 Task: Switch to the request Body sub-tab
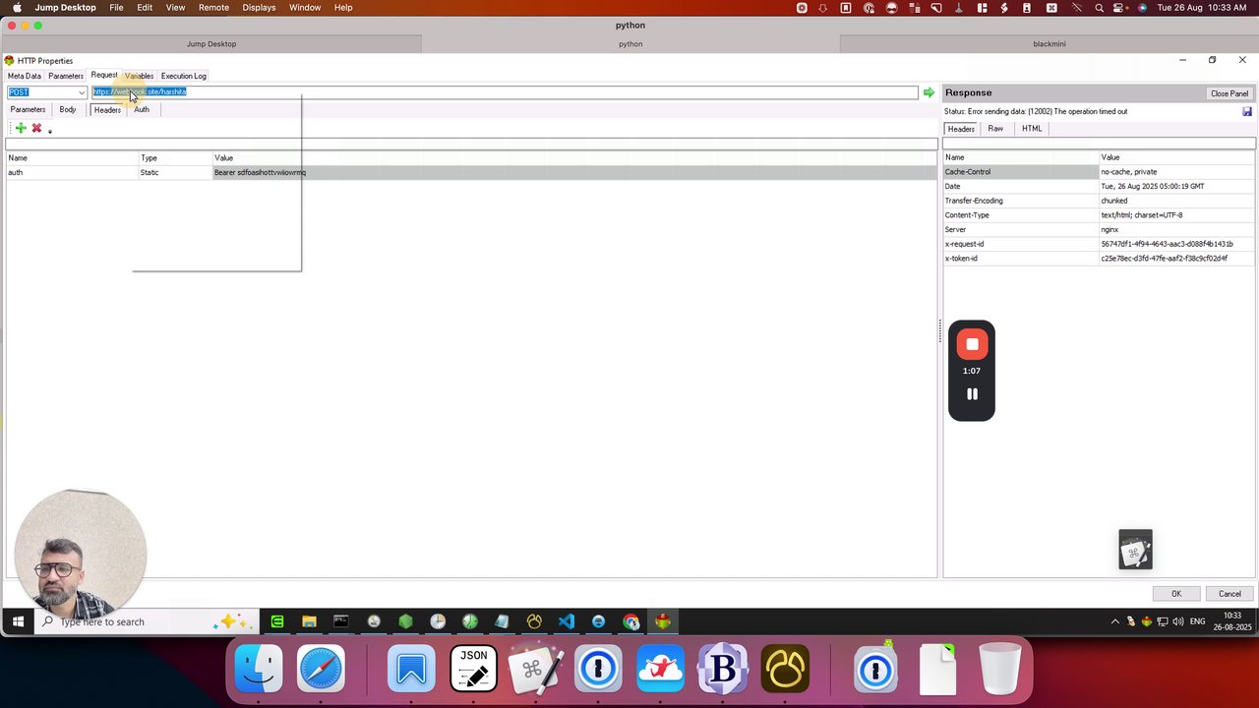click(x=67, y=109)
